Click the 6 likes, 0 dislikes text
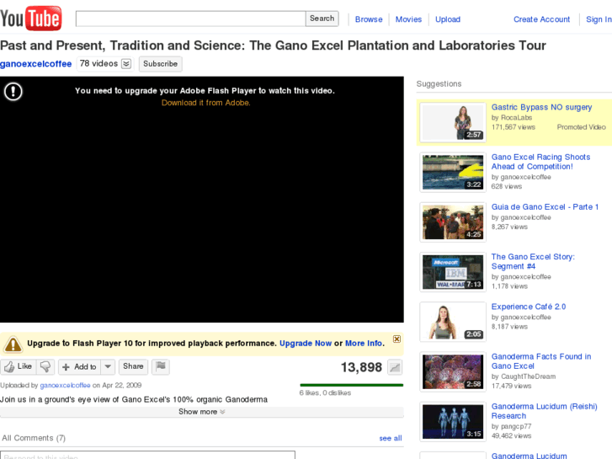Viewport: 612px width, 459px height. (325, 393)
